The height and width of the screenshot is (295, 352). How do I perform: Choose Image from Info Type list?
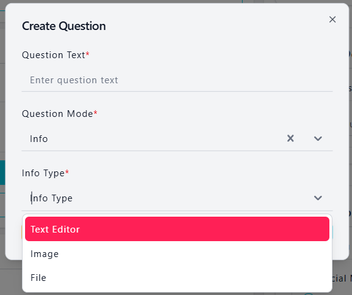click(177, 254)
